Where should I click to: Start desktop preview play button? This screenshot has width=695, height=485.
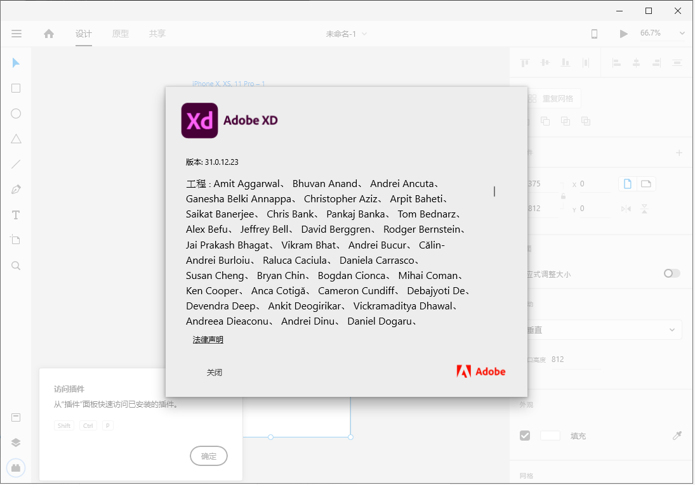[x=623, y=34]
